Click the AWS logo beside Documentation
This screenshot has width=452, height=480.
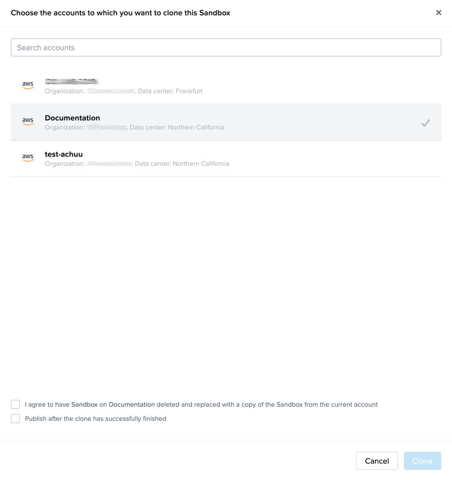[28, 121]
